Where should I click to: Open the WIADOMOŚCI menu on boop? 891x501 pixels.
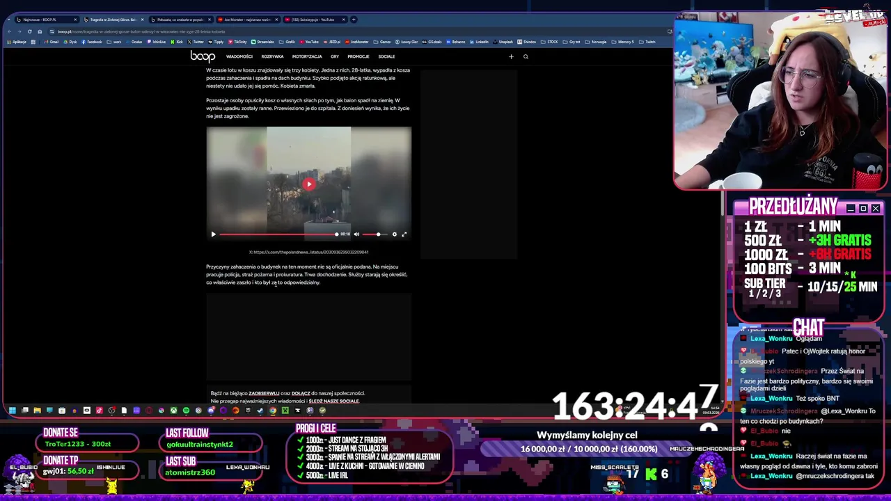(x=239, y=56)
